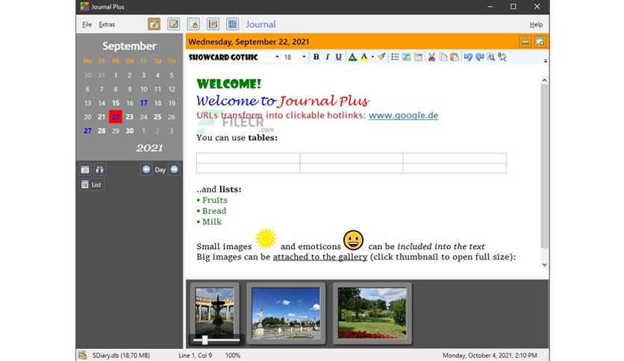Open the find and replace icon

502,57
